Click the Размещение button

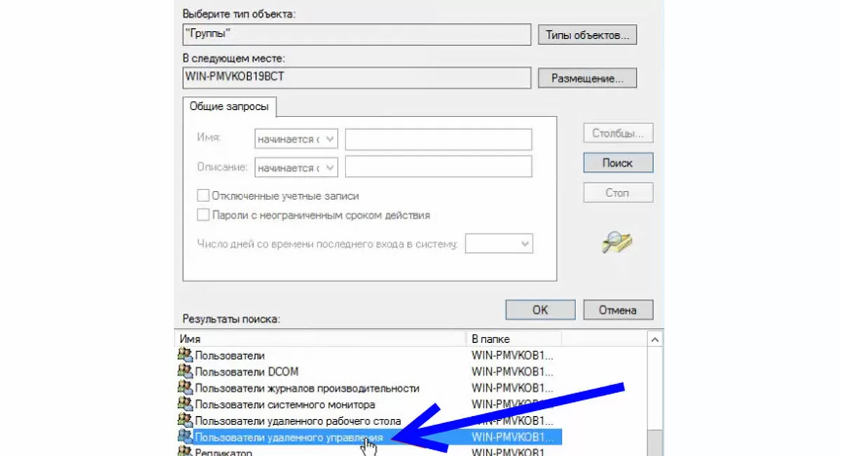[x=587, y=78]
